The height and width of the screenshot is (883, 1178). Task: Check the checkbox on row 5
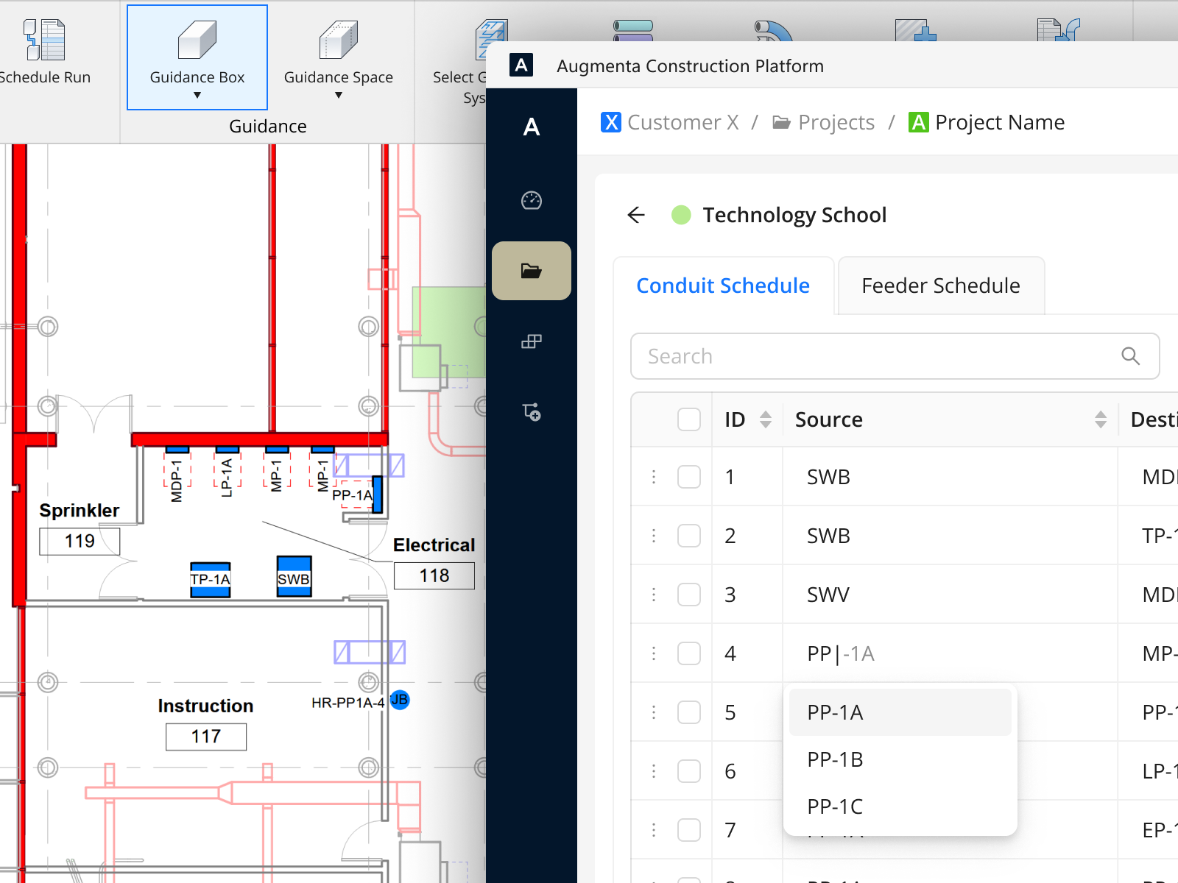pos(688,712)
